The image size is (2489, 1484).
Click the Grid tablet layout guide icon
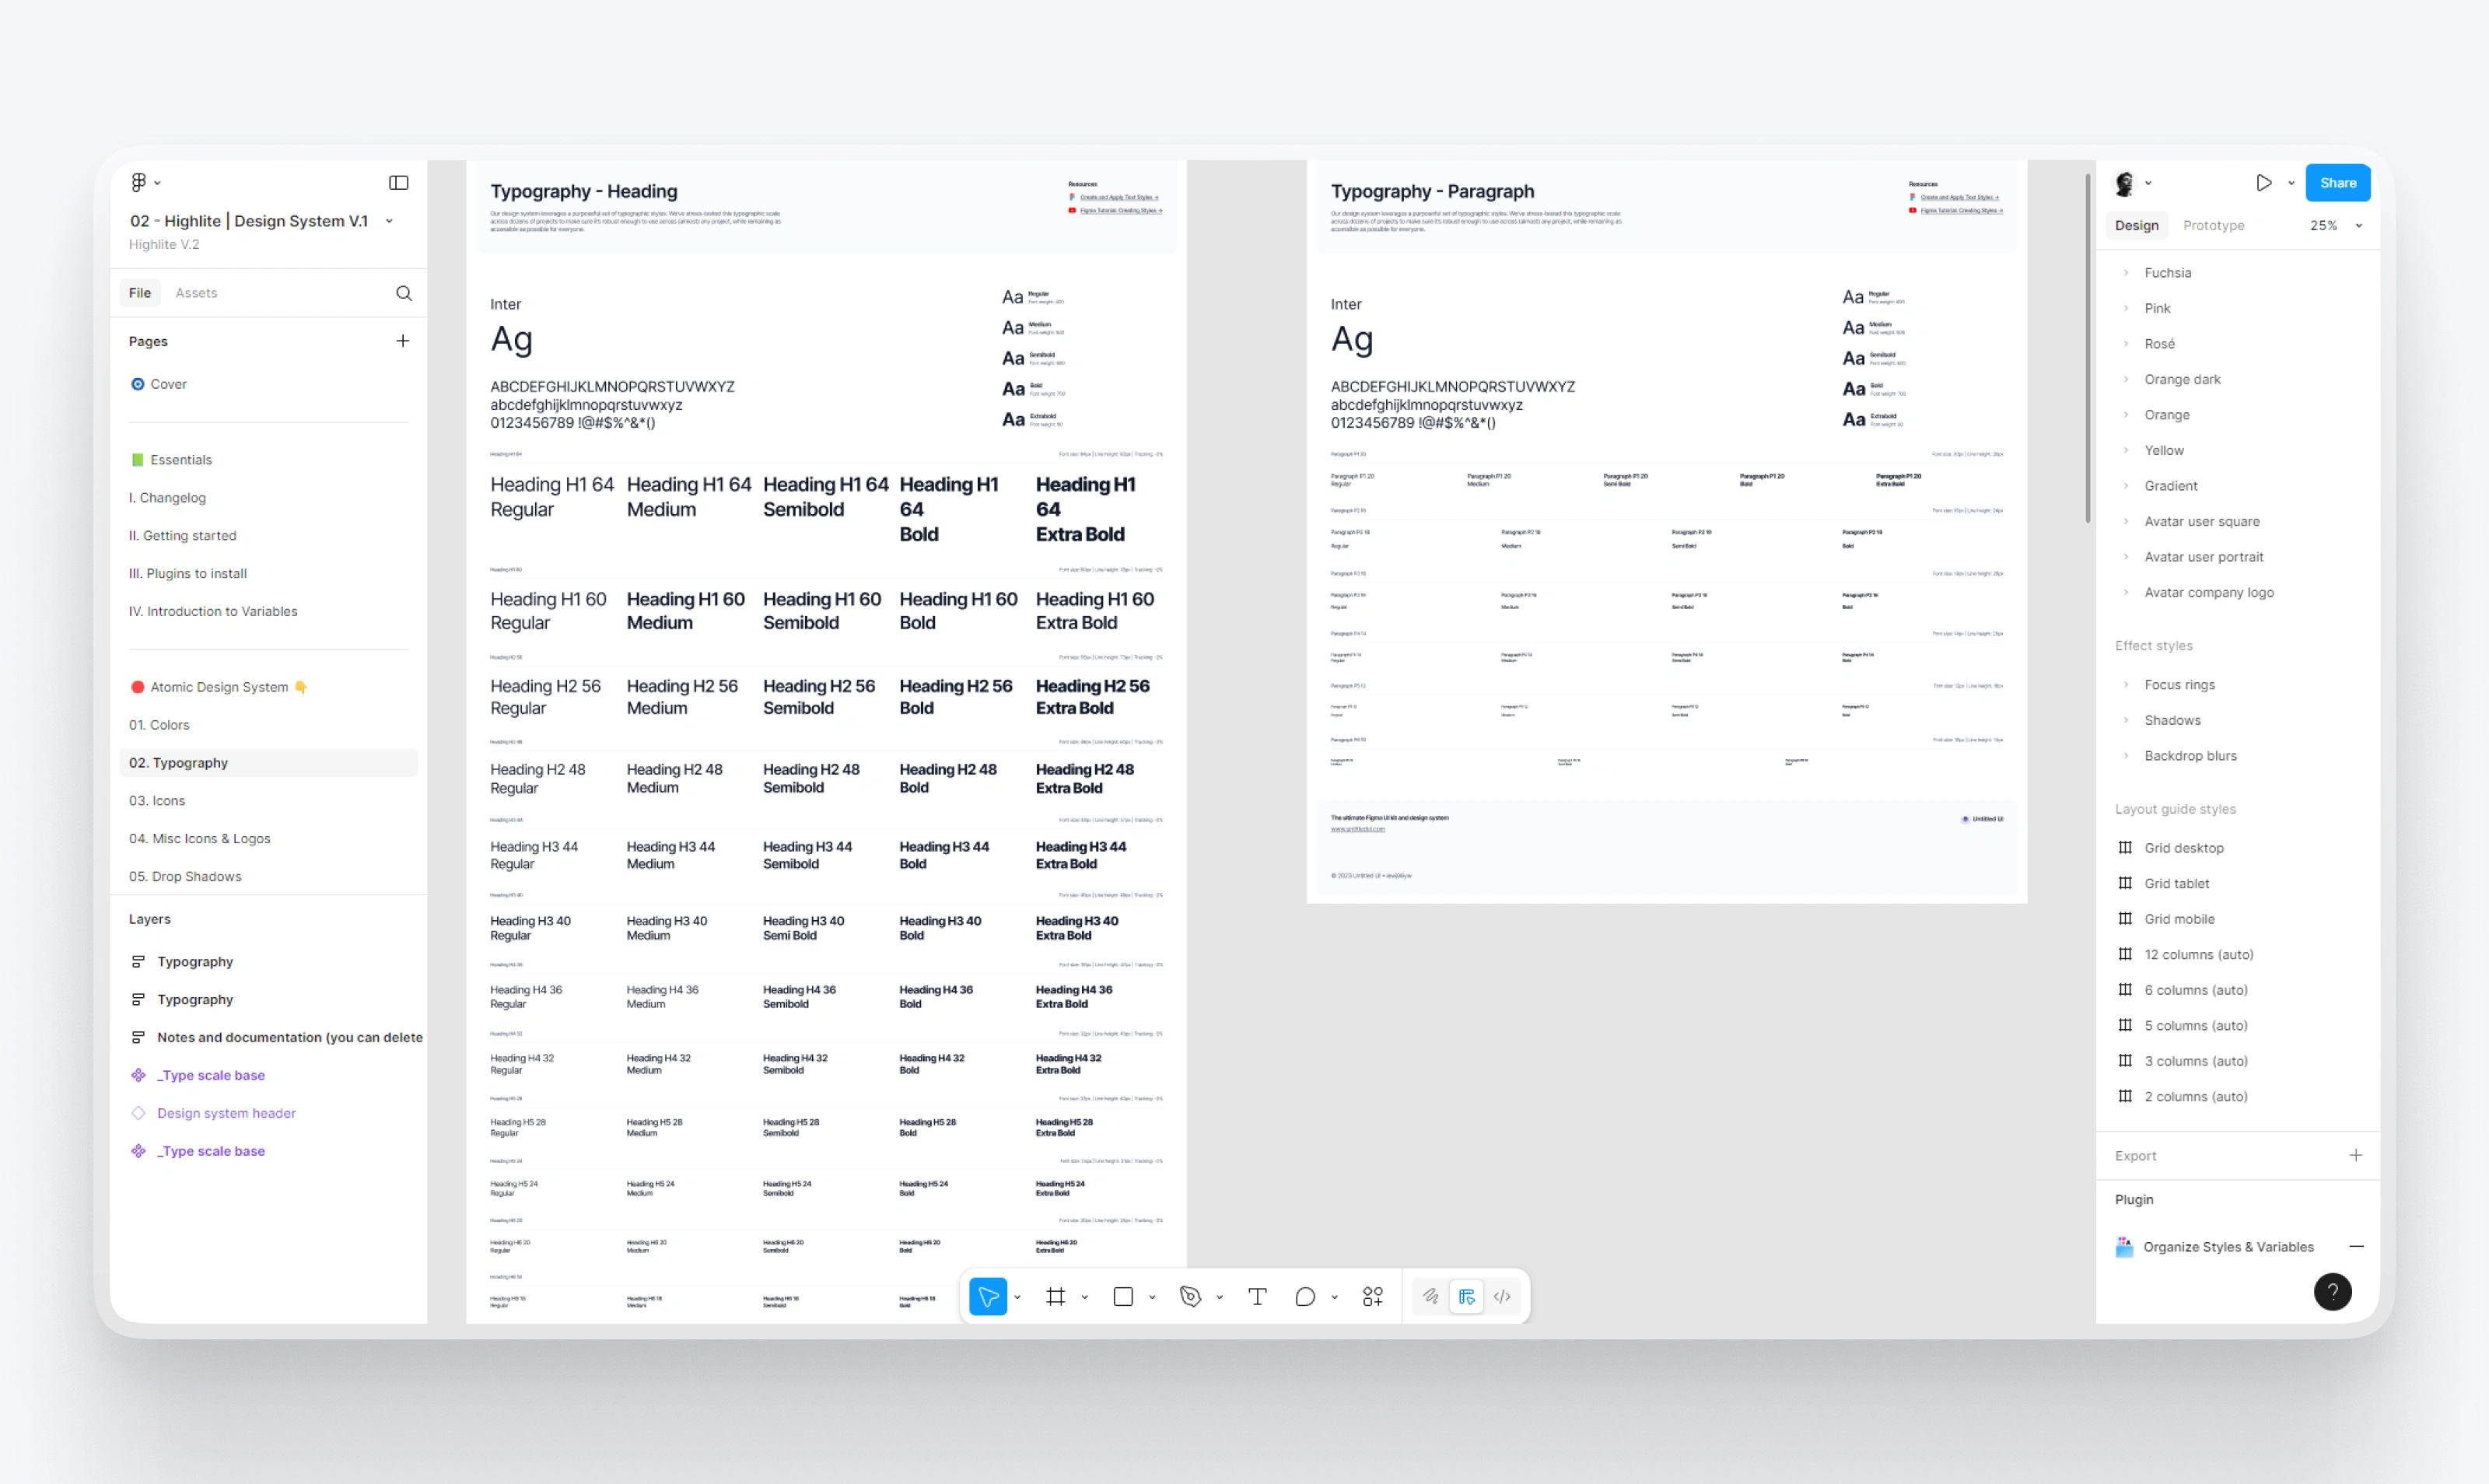coord(2125,883)
